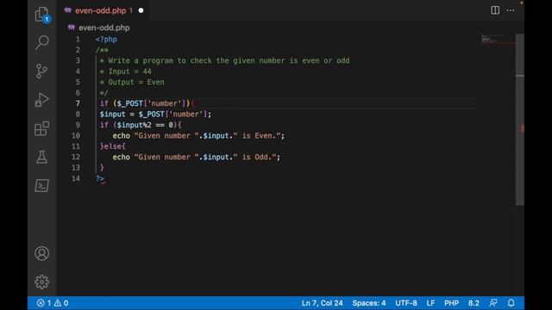The width and height of the screenshot is (552, 310).
Task: Open the Explorer view in activity bar
Action: pyautogui.click(x=42, y=15)
